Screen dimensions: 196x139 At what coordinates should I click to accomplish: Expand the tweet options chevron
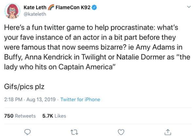pyautogui.click(x=188, y=7)
